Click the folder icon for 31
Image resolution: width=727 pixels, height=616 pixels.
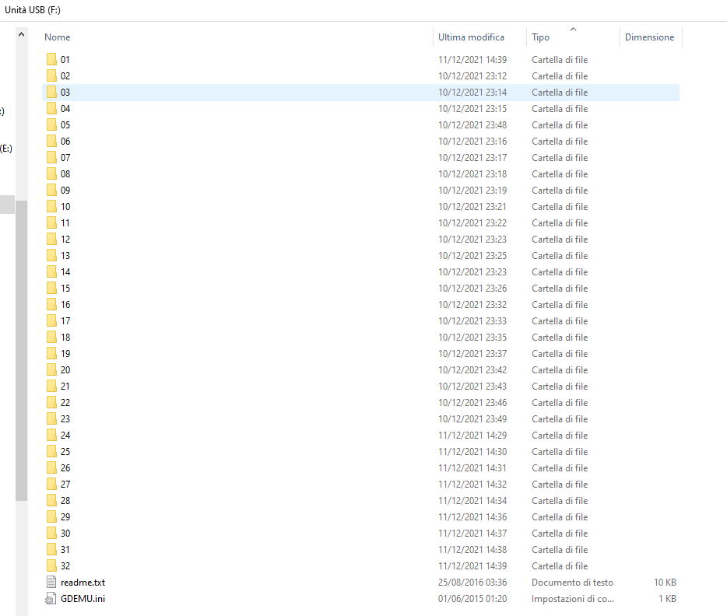tap(51, 549)
